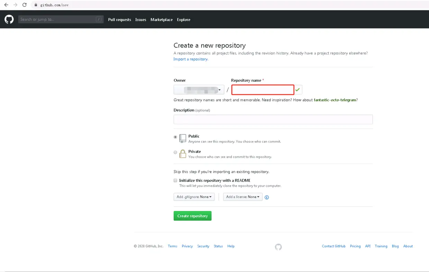Click the browser refresh icon
429x272 pixels.
click(24, 5)
